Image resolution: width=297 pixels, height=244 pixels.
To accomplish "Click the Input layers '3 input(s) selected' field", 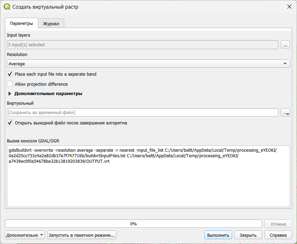I will click(142, 45).
